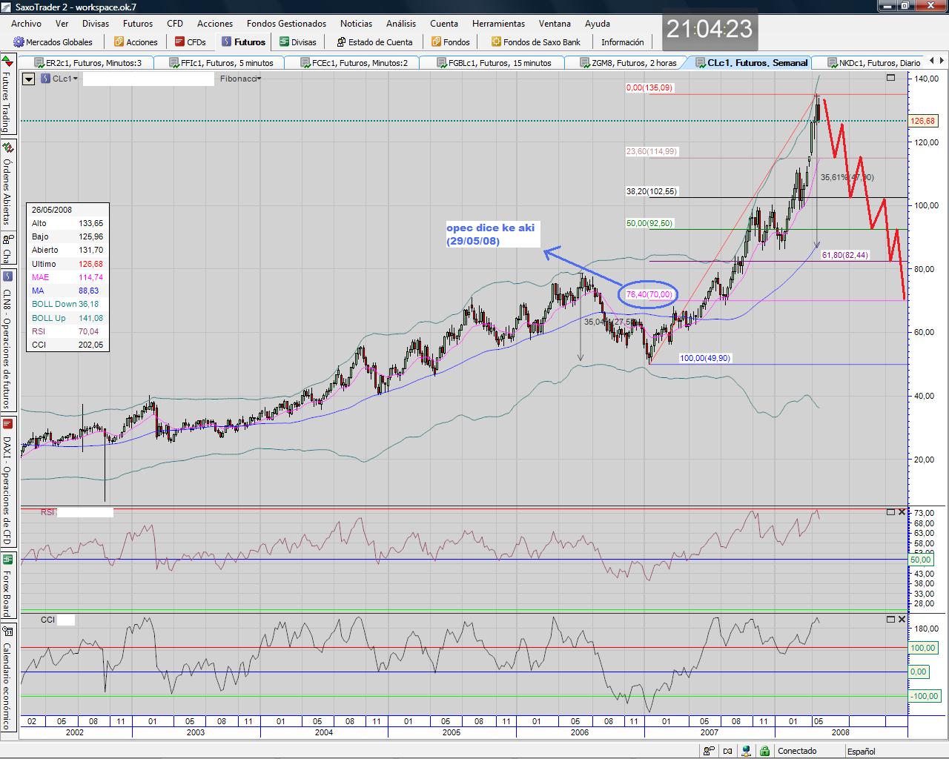Open the Mercados Globales toolbar icon
This screenshot has height=759, width=949.
tap(19, 42)
